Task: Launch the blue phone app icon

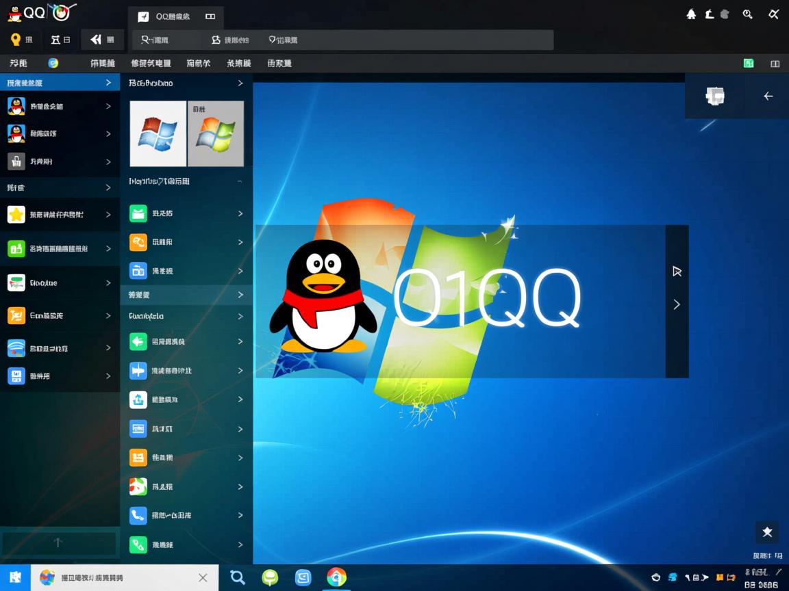Action: [138, 515]
